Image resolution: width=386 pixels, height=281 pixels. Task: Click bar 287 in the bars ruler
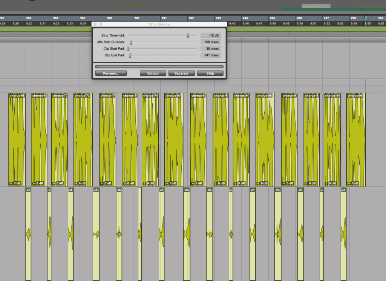pyautogui.click(x=56, y=18)
